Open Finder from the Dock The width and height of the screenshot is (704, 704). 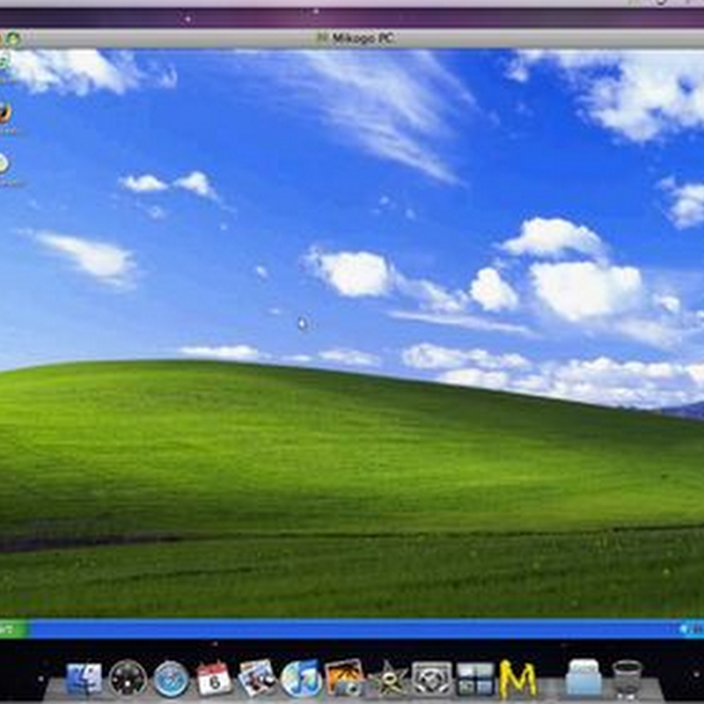[84, 678]
